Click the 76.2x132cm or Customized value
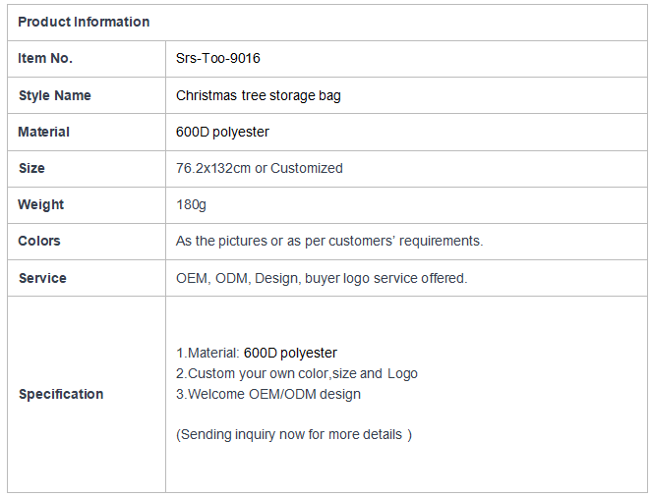 pyautogui.click(x=260, y=168)
